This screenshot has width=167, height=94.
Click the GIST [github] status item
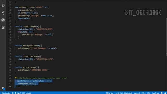[x=27, y=93]
